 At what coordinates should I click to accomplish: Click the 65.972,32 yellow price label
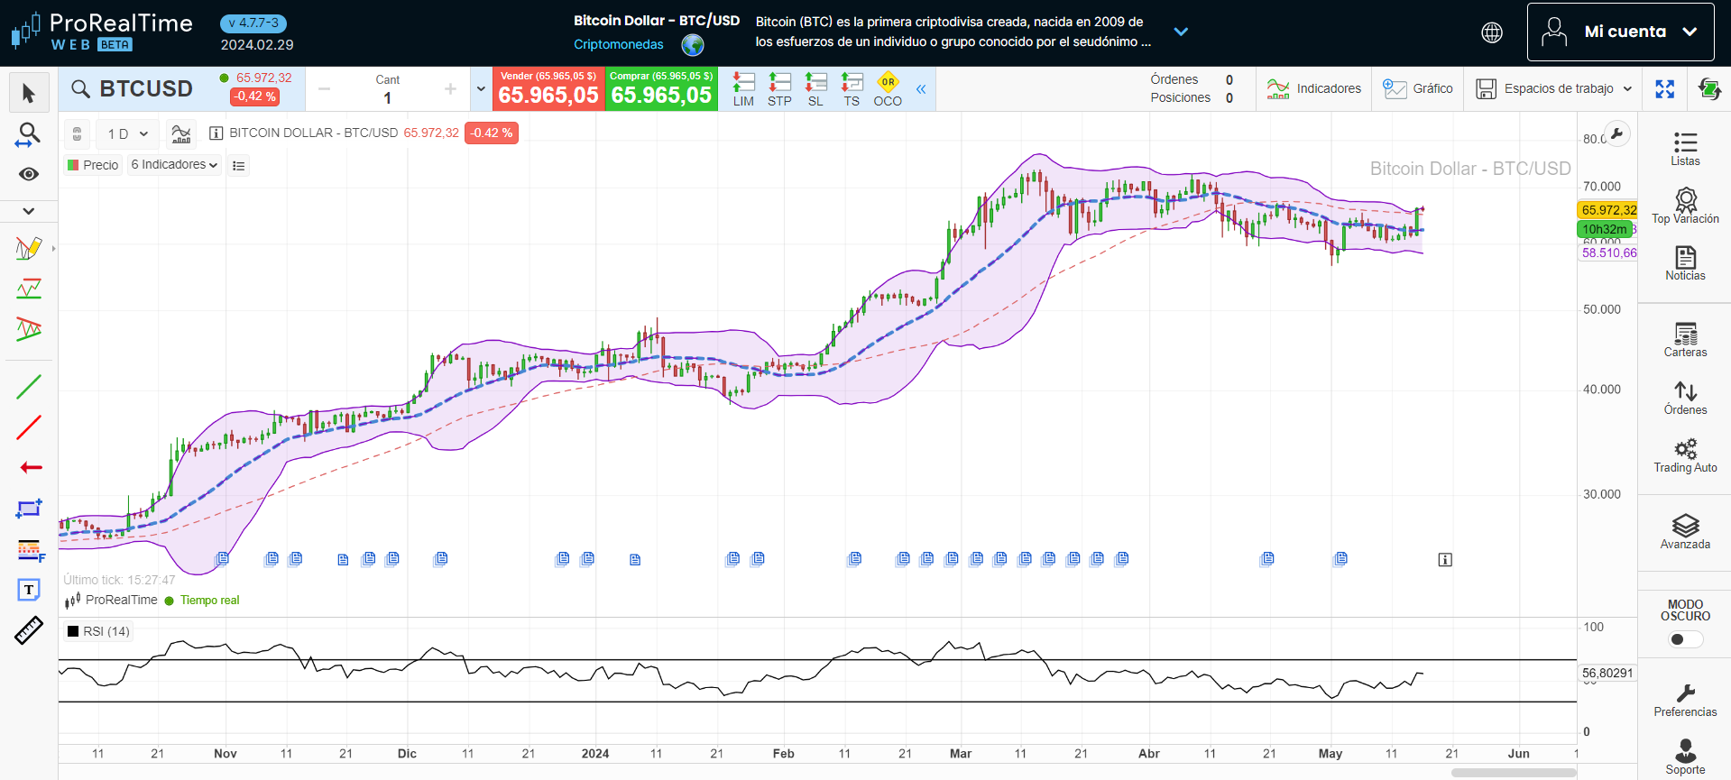click(x=1608, y=210)
